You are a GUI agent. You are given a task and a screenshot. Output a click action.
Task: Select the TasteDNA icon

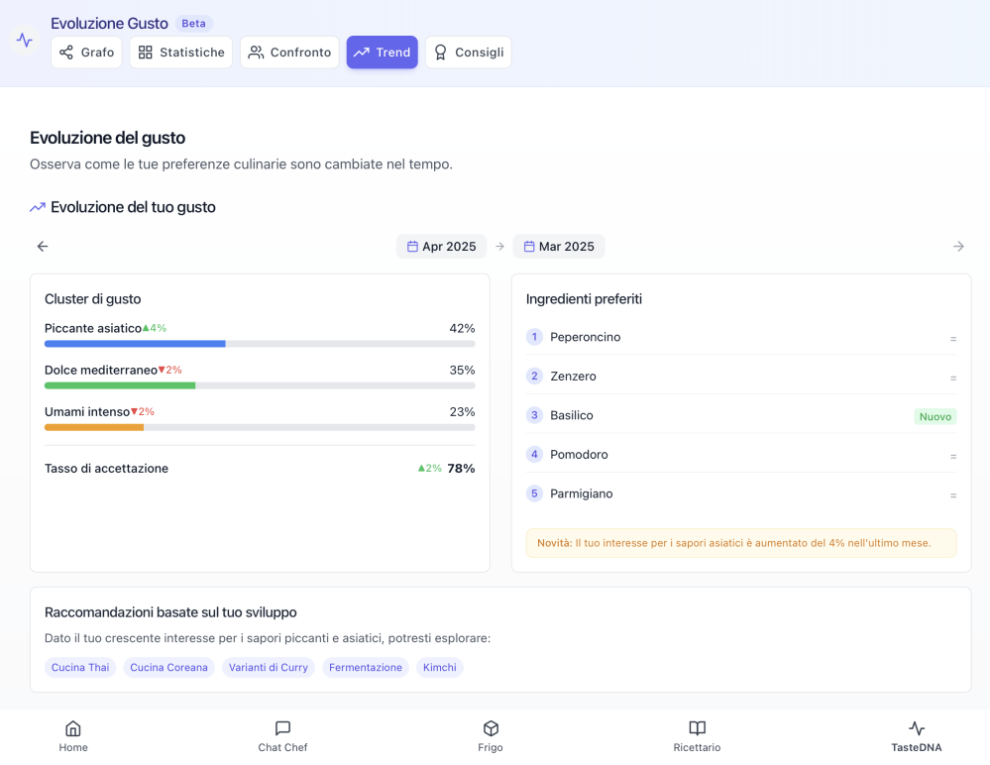pyautogui.click(x=916, y=735)
